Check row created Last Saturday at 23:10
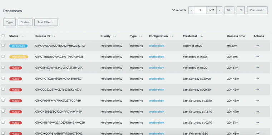This screenshot has width=272, height=135. coord(3,100)
